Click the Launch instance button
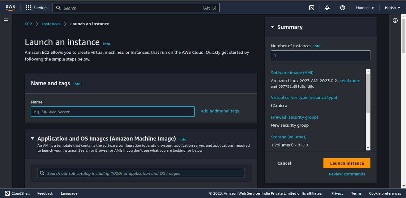The height and width of the screenshot is (198, 406). pos(347,163)
